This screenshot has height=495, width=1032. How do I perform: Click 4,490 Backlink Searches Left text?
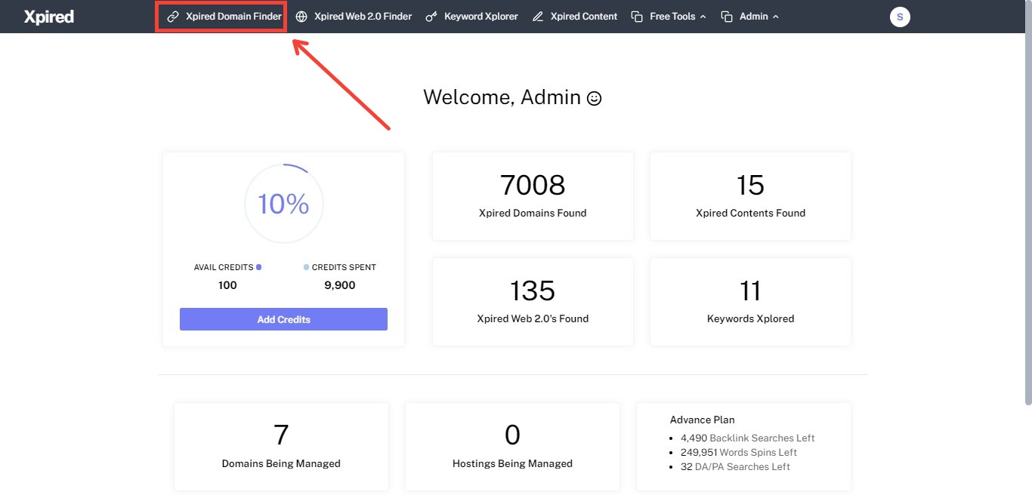[748, 438]
